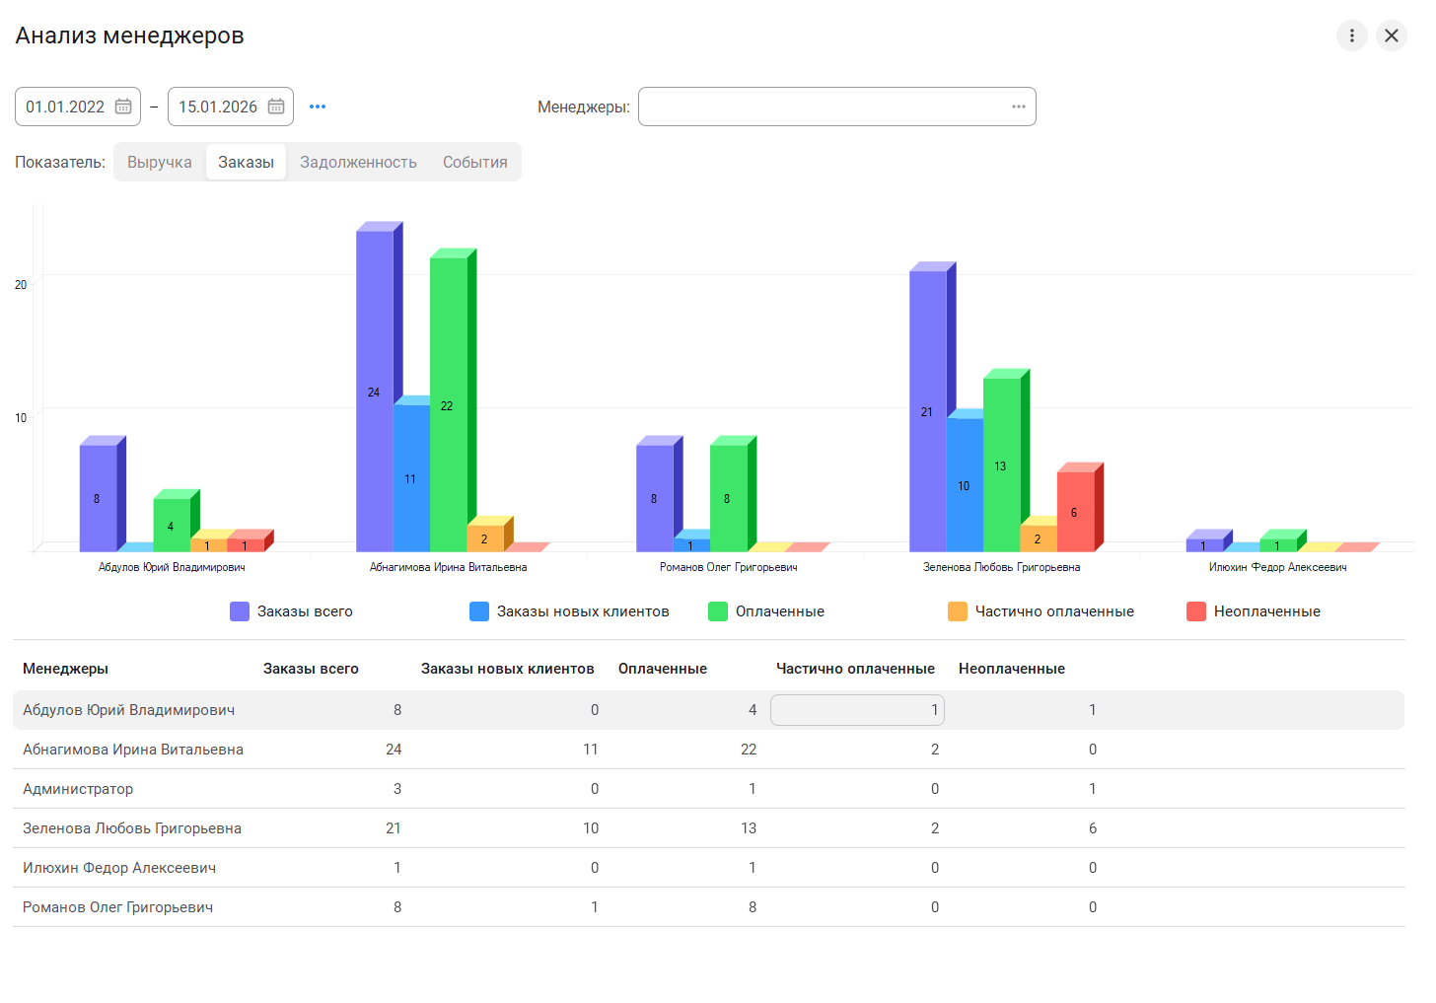Click the start date field 01.01.2022

click(65, 107)
